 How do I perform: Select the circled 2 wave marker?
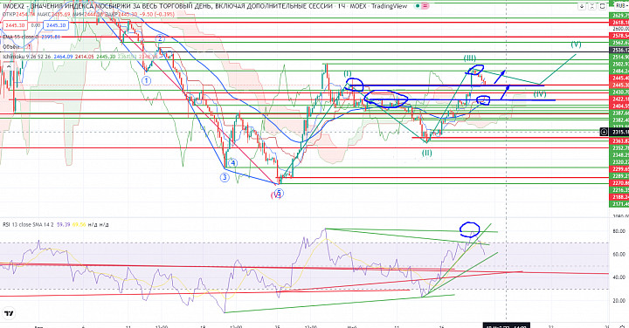point(160,39)
